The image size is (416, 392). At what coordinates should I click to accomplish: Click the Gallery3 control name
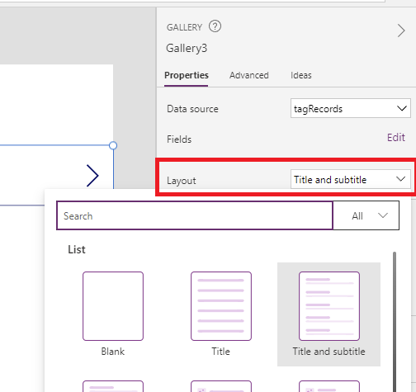point(187,49)
